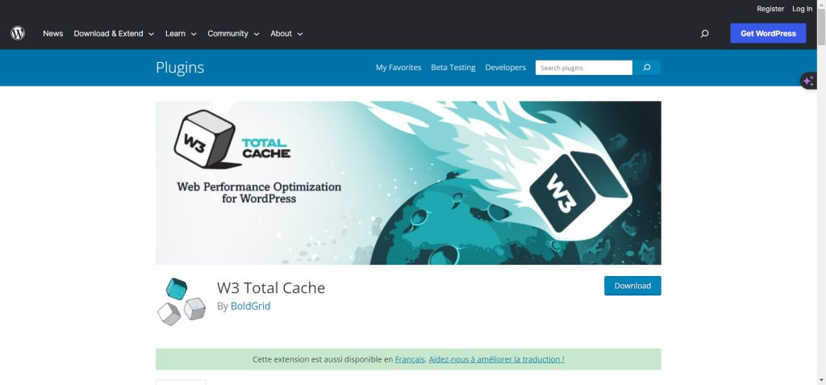Open the Developers page
The image size is (826, 385).
pos(505,68)
